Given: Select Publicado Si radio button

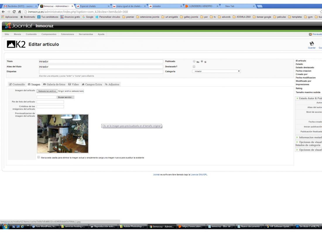Looking at the screenshot, I should coord(202,61).
